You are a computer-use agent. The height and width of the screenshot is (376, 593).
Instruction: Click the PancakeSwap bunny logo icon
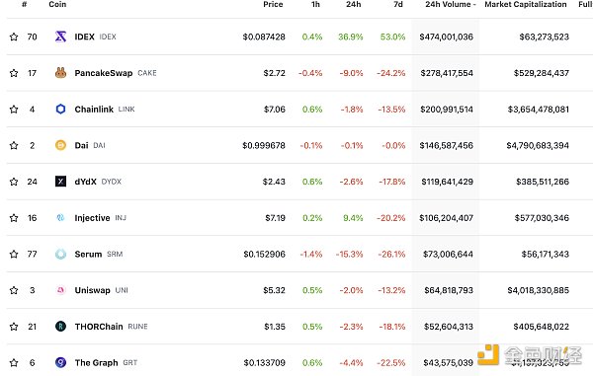pos(60,73)
